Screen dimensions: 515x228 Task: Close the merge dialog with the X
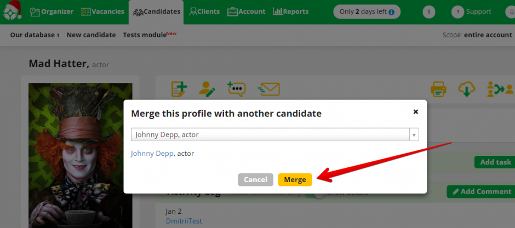415,112
